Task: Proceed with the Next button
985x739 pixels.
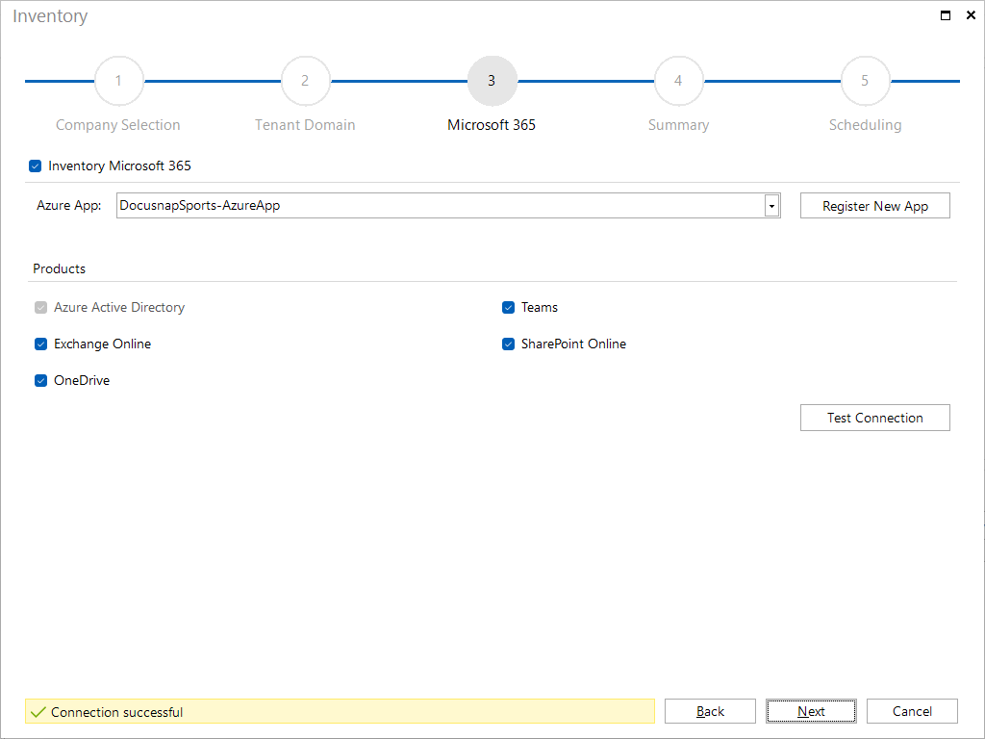Action: (x=811, y=711)
